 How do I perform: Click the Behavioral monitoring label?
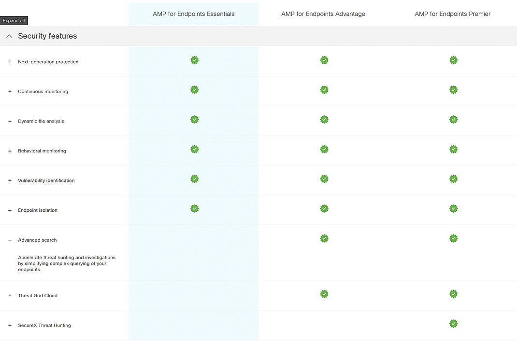42,151
